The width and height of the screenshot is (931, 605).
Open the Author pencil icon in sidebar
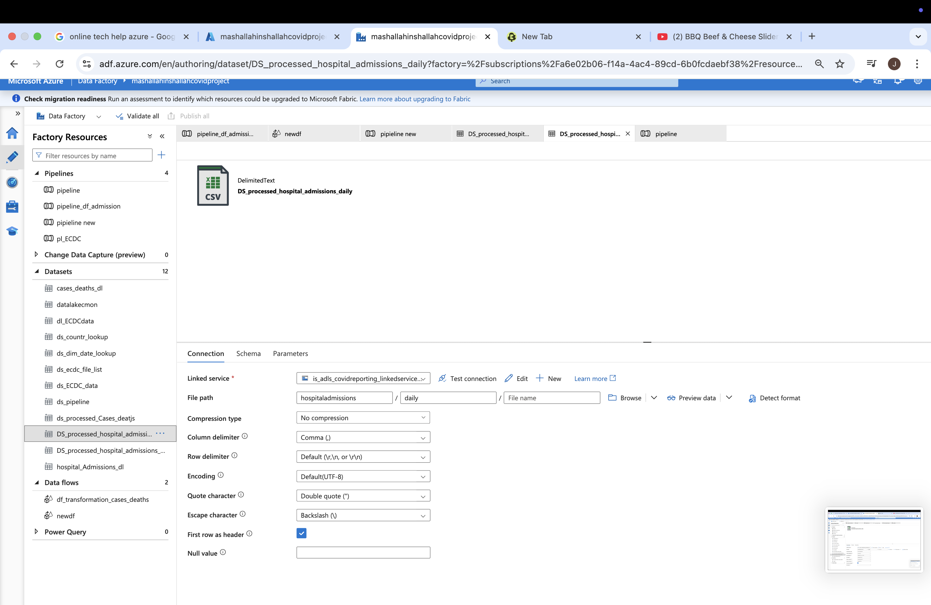[12, 157]
